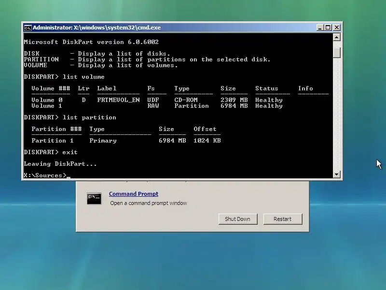Click the 'Administrator: X:\windows\system32\cmd.exe' title text
The width and height of the screenshot is (386, 290).
[x=97, y=28]
